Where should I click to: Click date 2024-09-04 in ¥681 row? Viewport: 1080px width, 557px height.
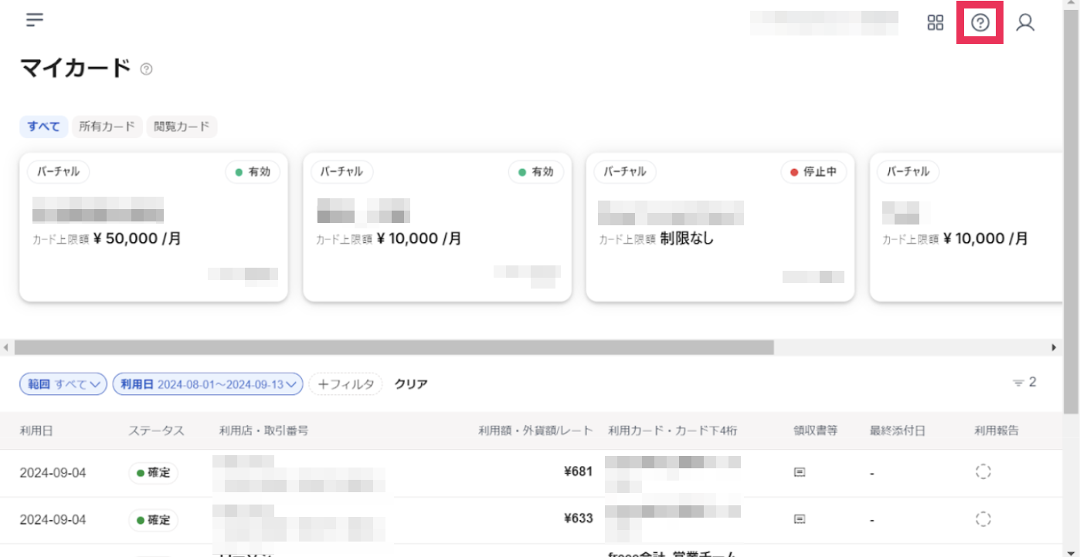53,473
